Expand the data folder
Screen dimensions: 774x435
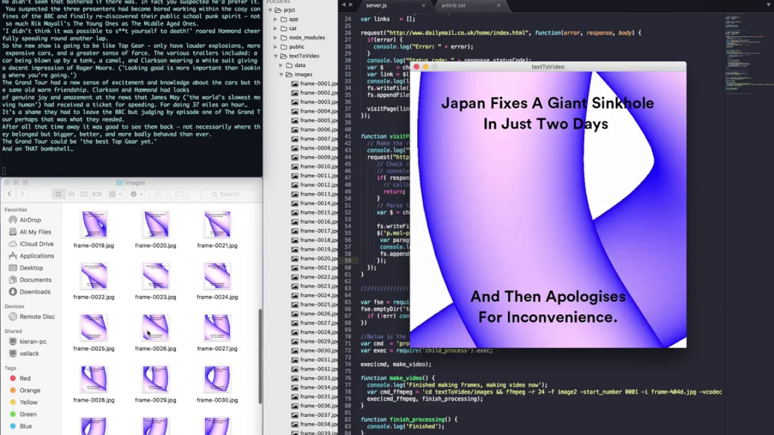tap(281, 65)
